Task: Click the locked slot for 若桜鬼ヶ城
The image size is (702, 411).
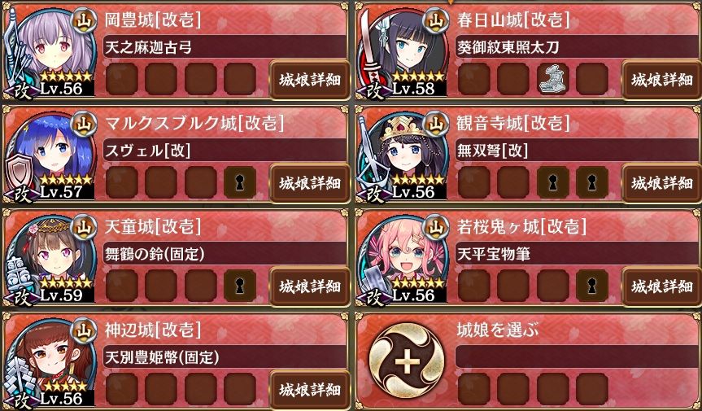Action: [592, 286]
